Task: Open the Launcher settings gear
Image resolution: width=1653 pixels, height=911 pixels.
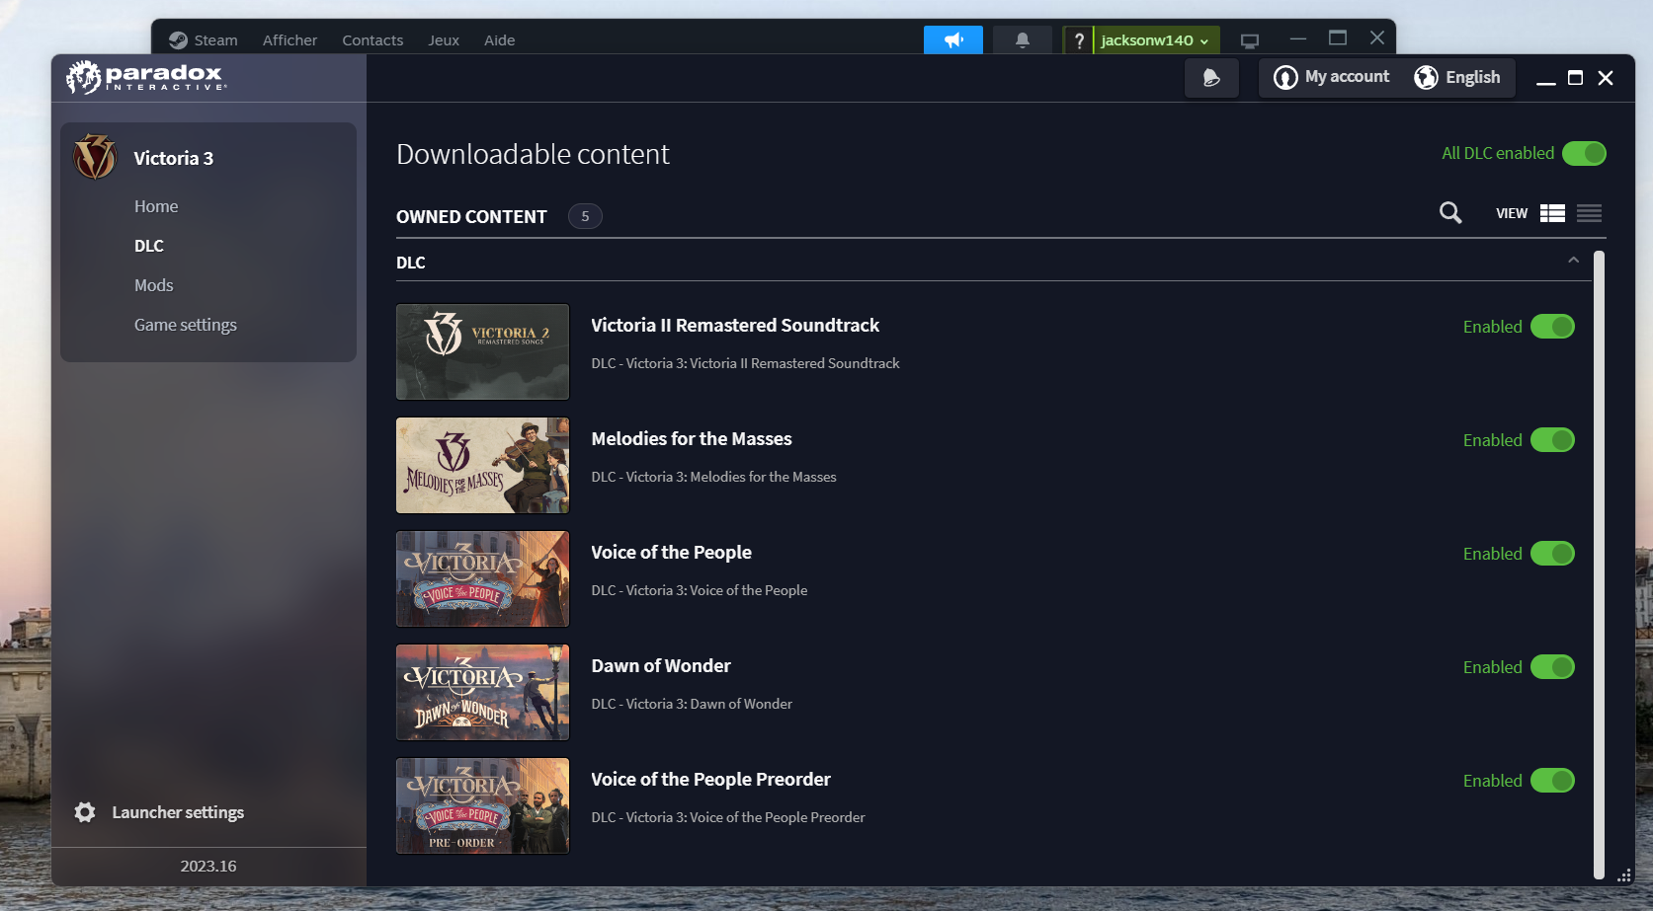Action: pyautogui.click(x=85, y=811)
